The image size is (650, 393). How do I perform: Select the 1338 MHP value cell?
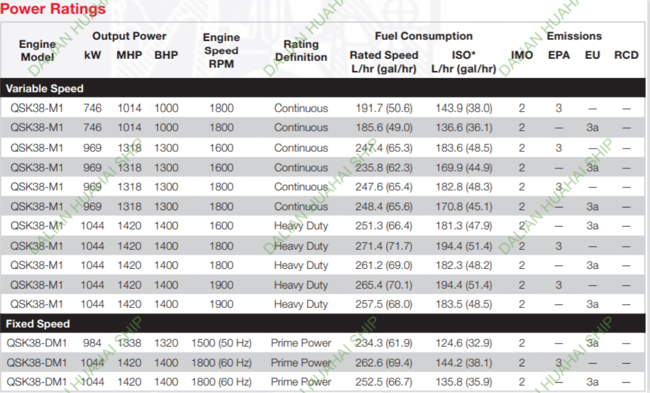(x=129, y=343)
